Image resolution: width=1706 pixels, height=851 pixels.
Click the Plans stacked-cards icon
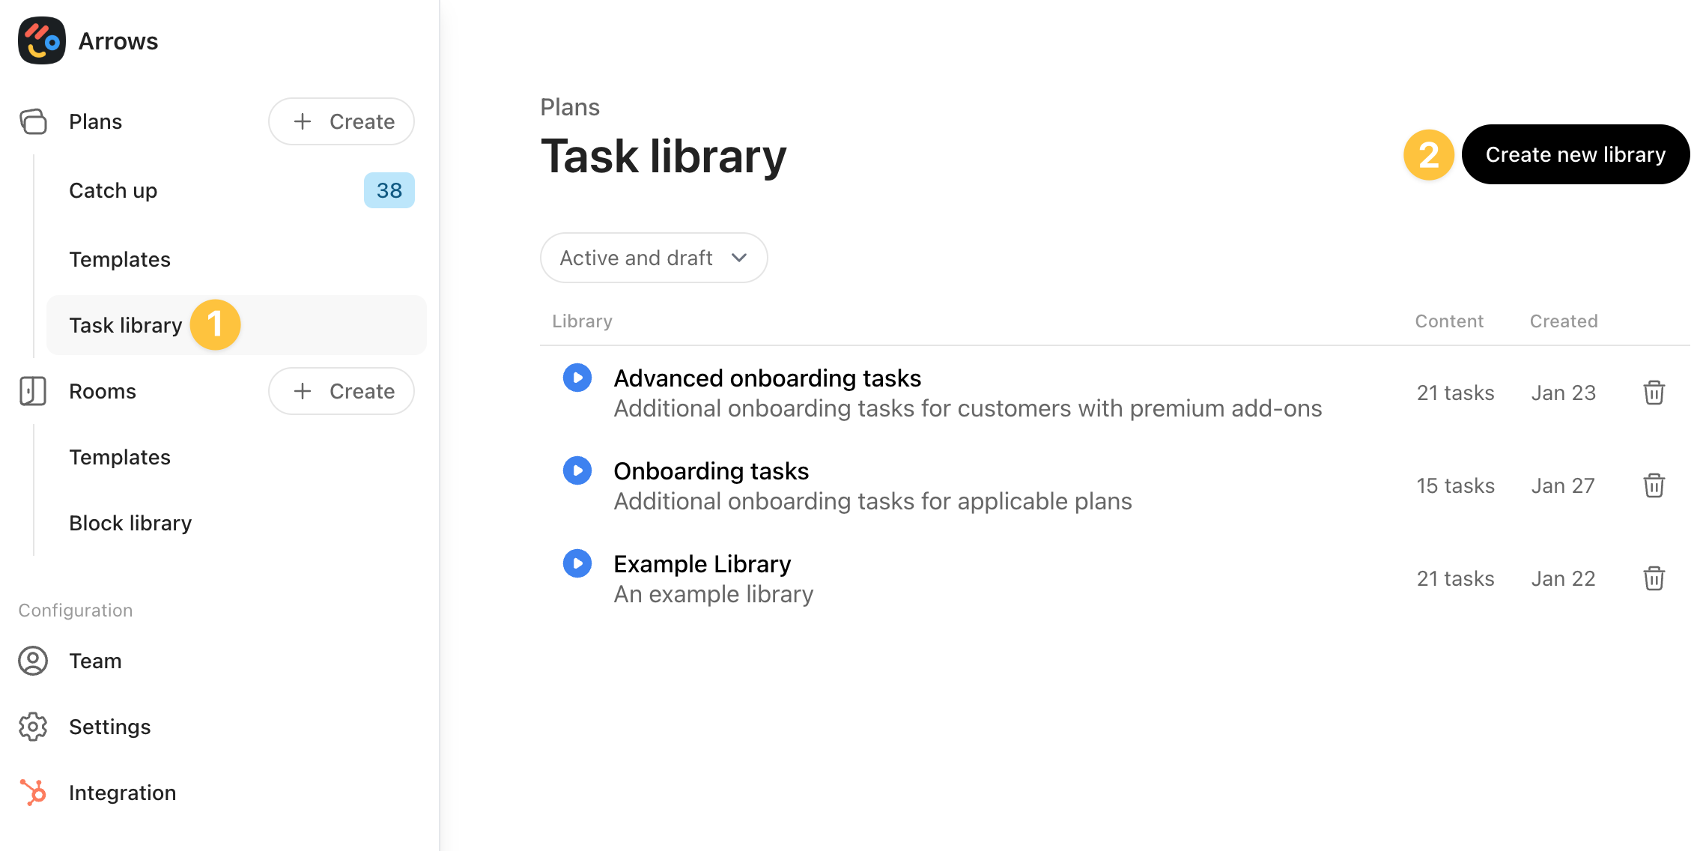(33, 121)
